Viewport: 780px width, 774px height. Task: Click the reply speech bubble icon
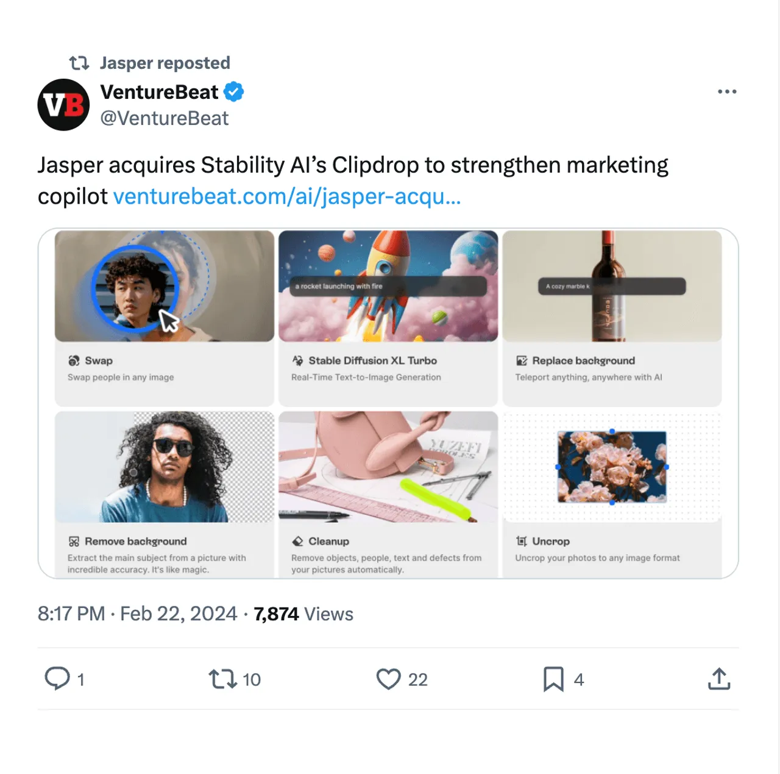[x=58, y=679]
